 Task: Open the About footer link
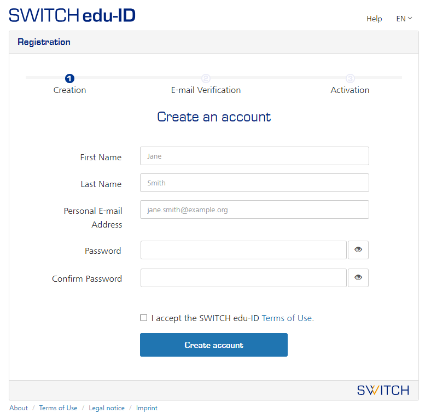19,408
